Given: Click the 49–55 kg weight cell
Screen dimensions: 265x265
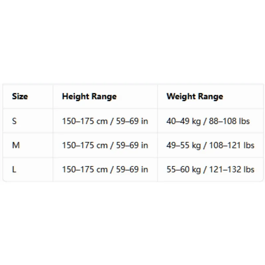Looking at the screenshot, I should click(210, 145).
